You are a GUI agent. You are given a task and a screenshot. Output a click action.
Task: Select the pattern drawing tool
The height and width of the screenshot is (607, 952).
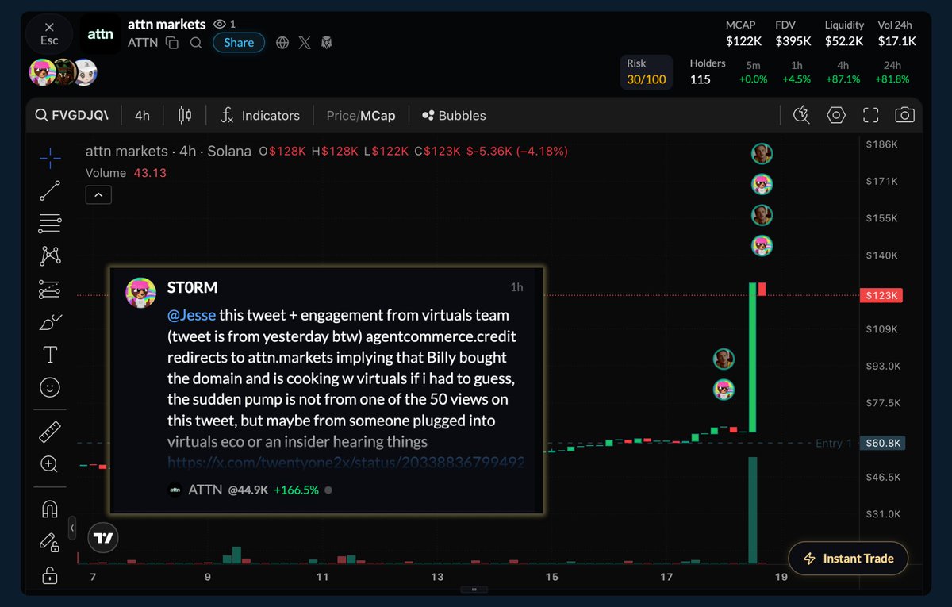click(x=50, y=255)
